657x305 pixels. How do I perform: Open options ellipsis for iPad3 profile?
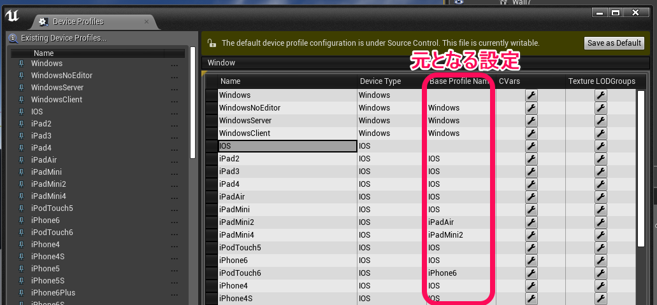[175, 138]
